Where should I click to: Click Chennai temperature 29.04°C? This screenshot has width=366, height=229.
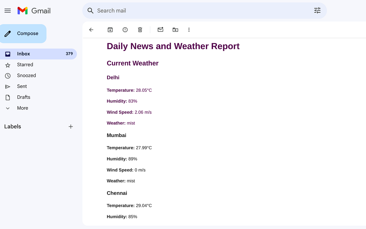(144, 206)
